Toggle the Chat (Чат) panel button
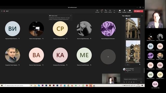The height and width of the screenshot is (93, 166). 102,11
